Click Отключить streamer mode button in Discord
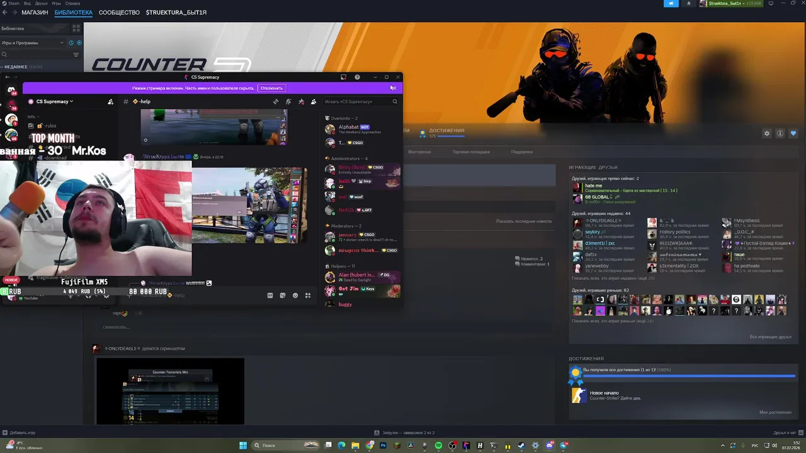Viewport: 806px width, 453px height. (271, 88)
